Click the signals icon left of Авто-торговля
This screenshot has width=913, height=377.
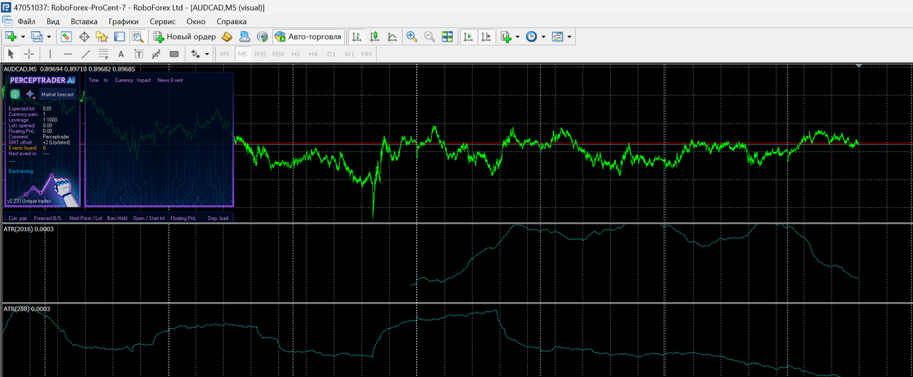pos(262,36)
